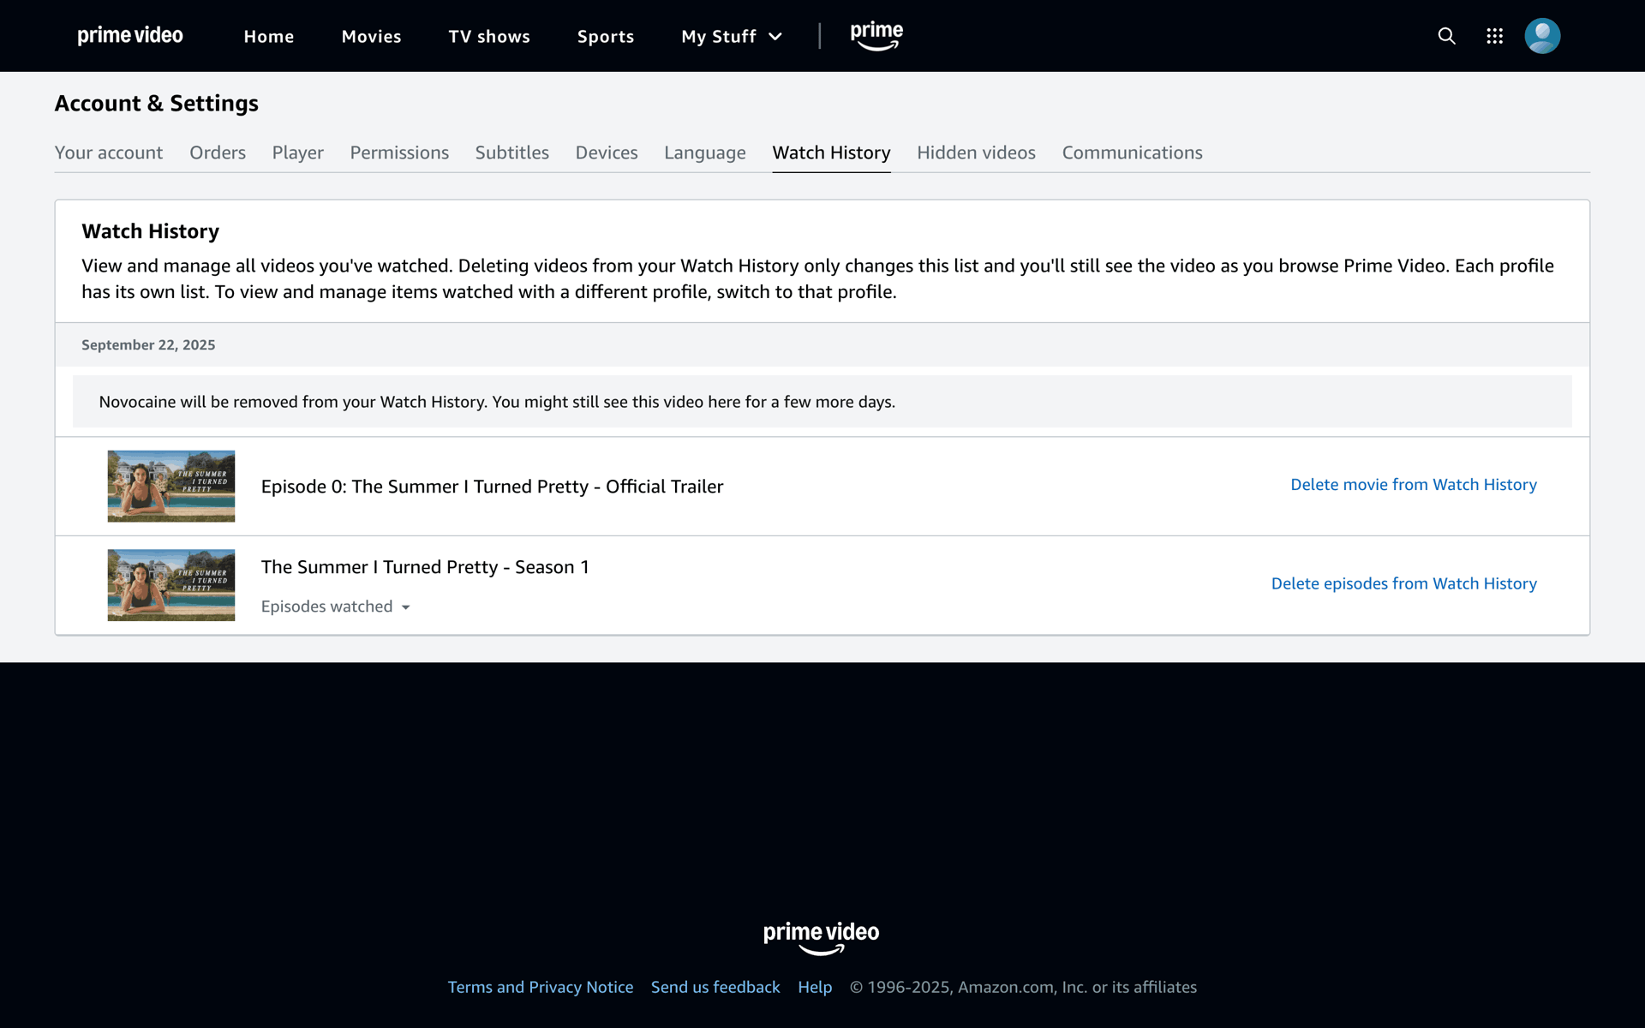Image resolution: width=1645 pixels, height=1028 pixels.
Task: Click Delete episodes from Watch History
Action: pyautogui.click(x=1404, y=583)
